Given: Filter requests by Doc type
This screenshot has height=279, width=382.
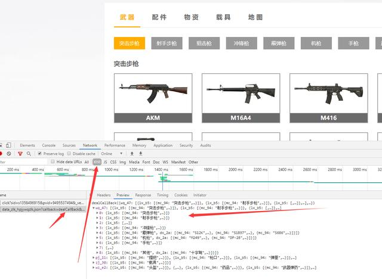Looking at the screenshot, I should 156,162.
